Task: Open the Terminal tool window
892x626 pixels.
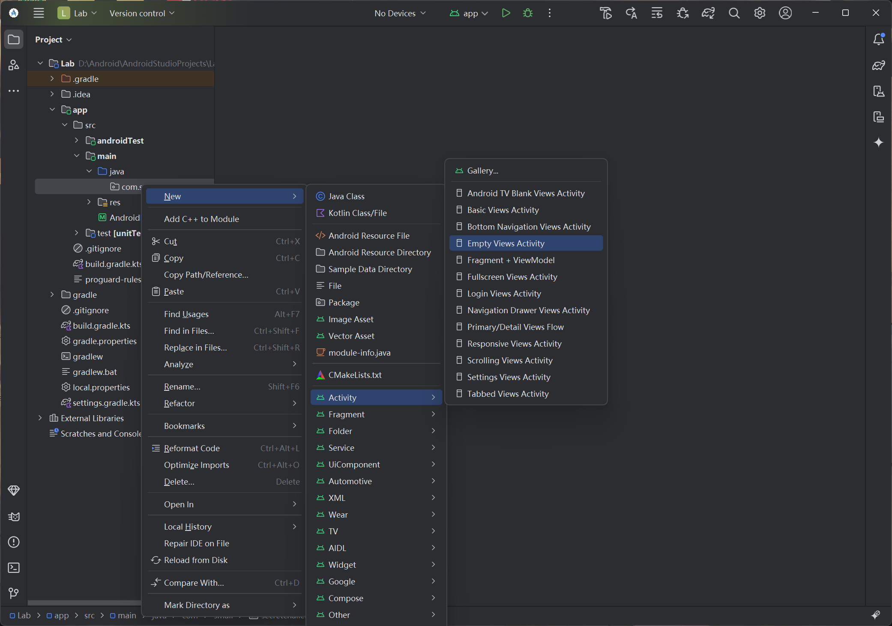Action: click(14, 568)
